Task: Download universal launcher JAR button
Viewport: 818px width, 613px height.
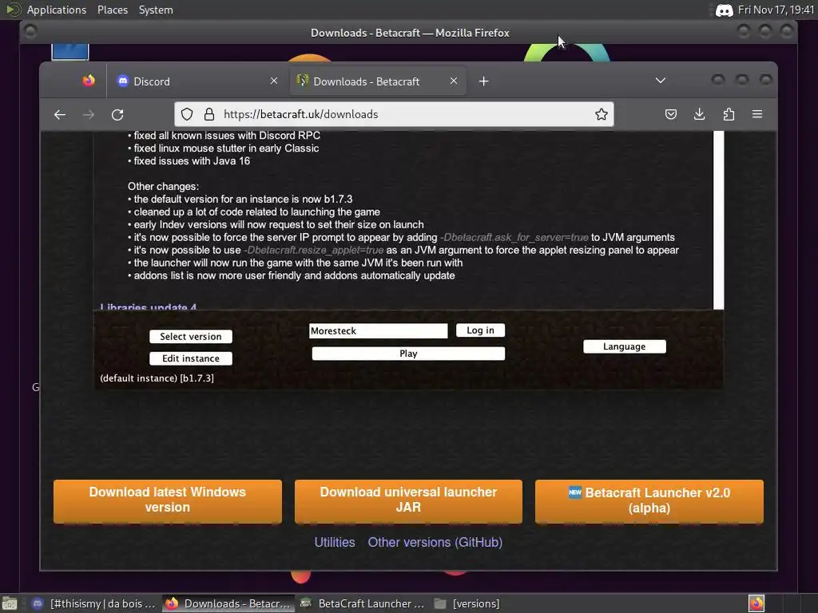Action: click(408, 500)
